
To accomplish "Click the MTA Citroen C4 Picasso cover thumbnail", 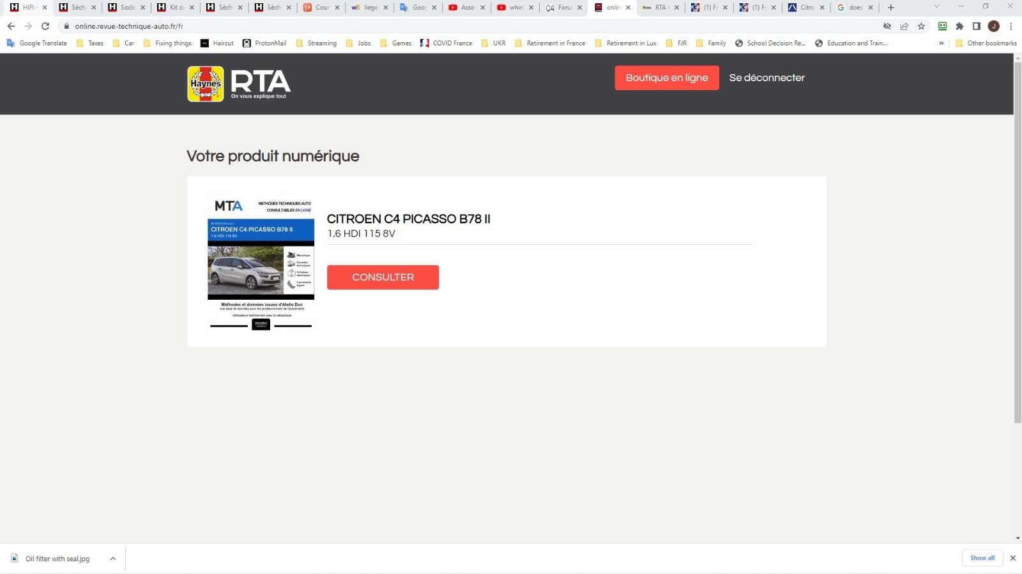I will pyautogui.click(x=261, y=264).
